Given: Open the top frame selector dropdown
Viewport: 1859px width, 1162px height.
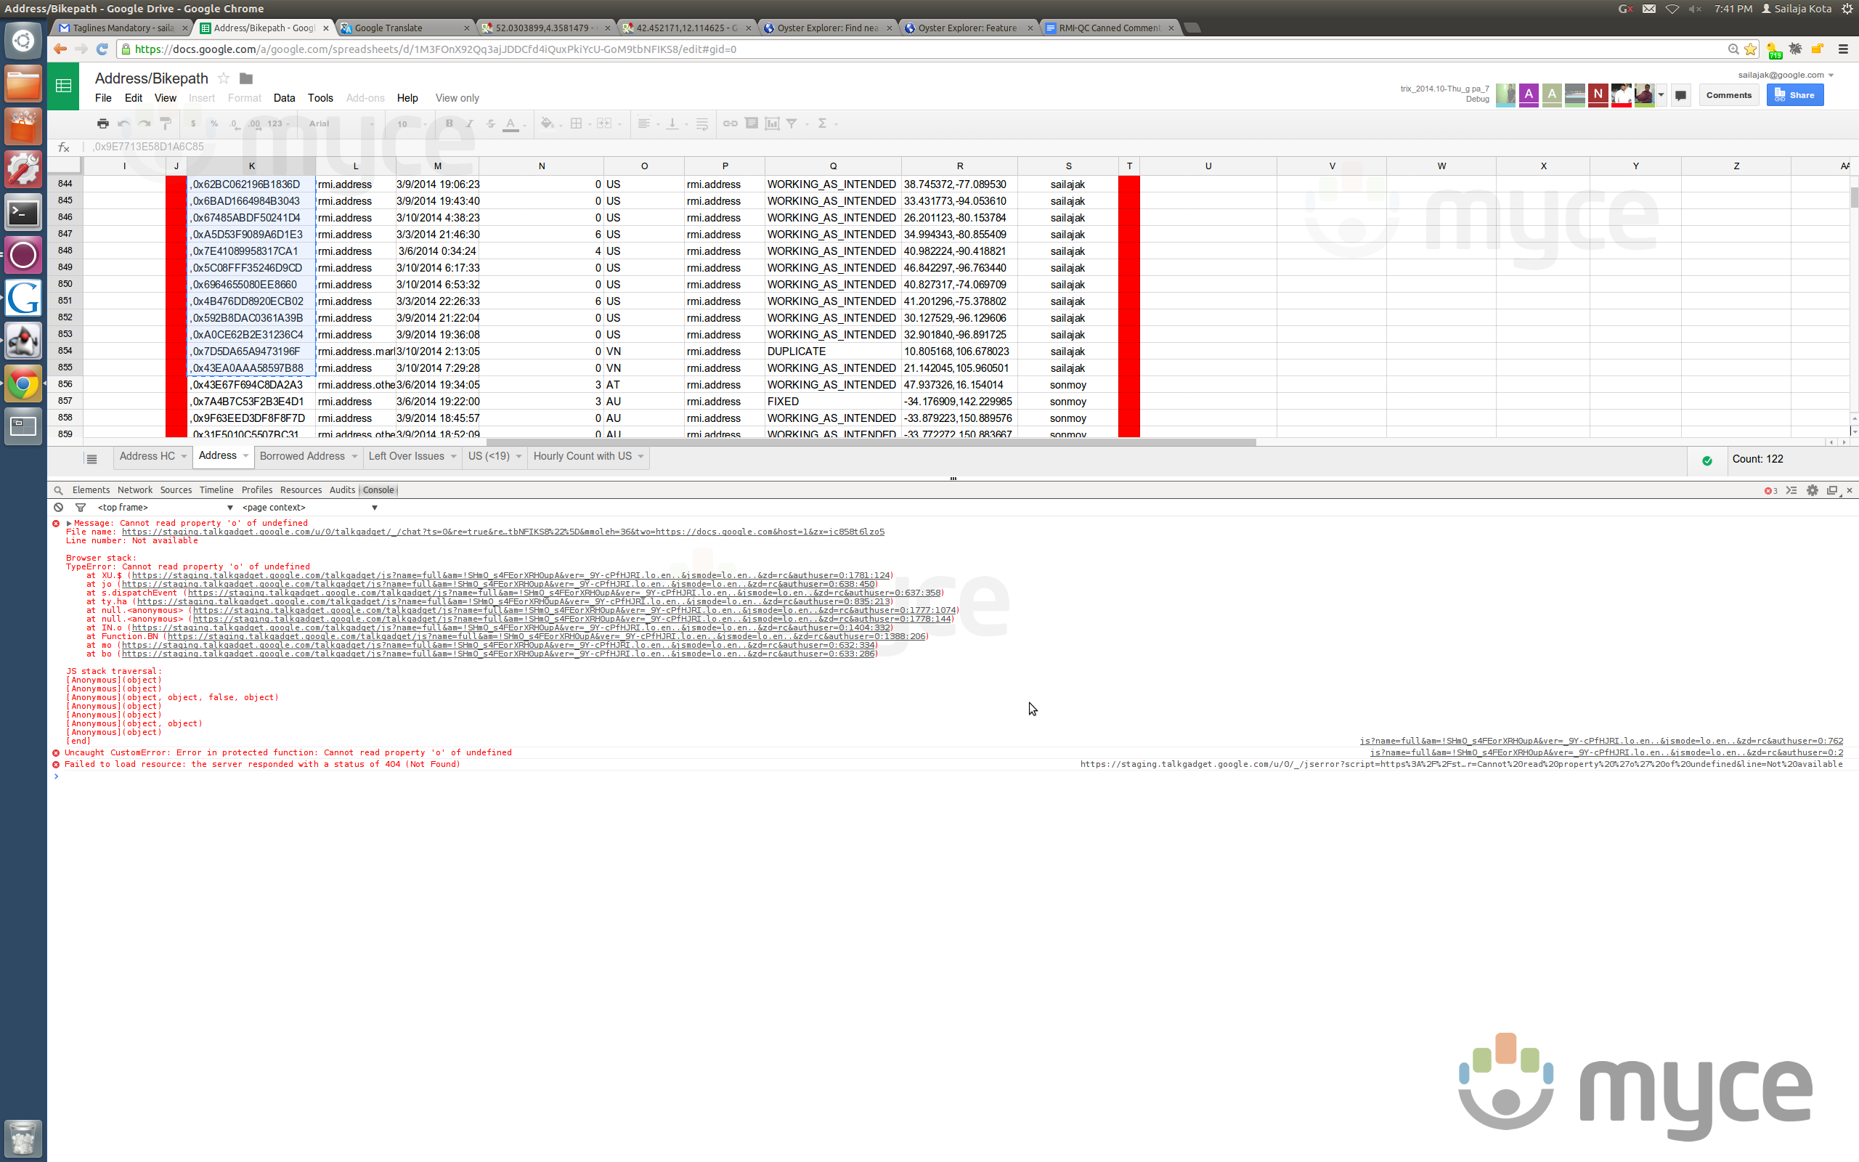Looking at the screenshot, I should pos(164,507).
